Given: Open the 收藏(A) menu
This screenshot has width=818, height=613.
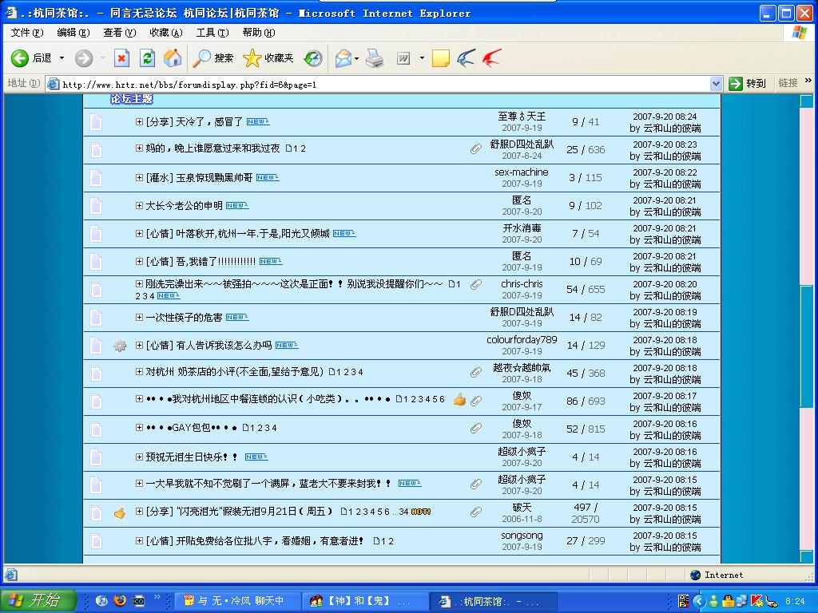Looking at the screenshot, I should click(x=166, y=33).
